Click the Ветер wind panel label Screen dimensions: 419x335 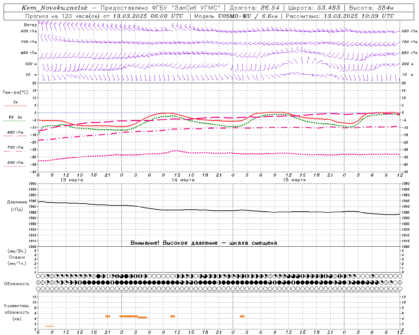tap(30, 25)
